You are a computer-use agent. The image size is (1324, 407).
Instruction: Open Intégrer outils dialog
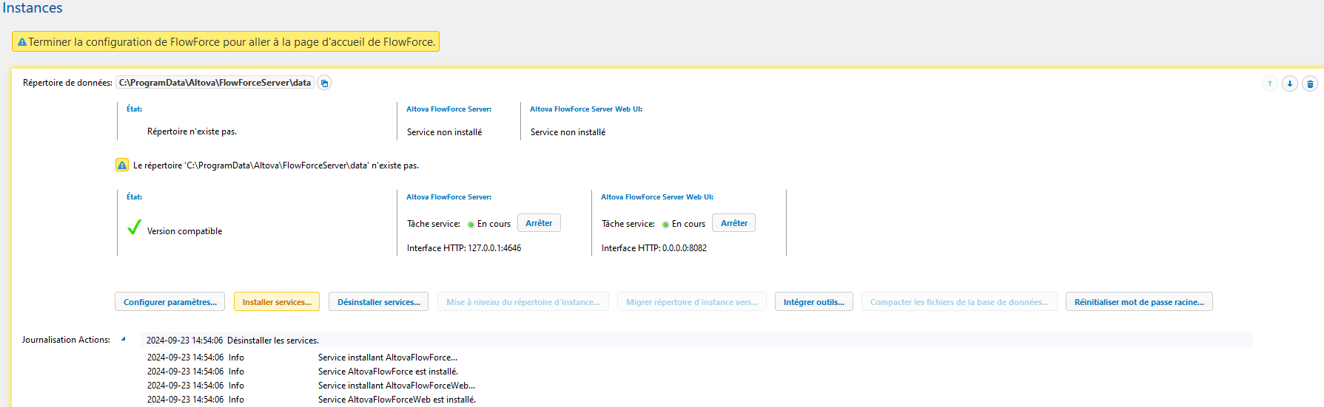pyautogui.click(x=814, y=302)
